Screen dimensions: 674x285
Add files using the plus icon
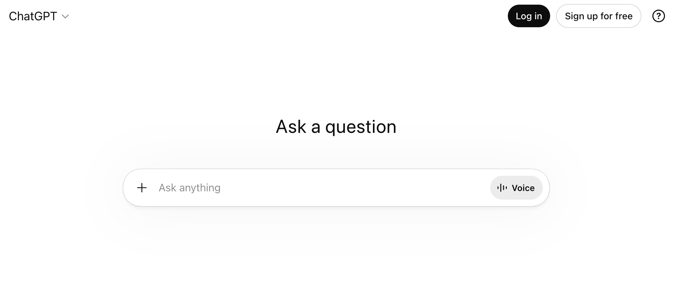pyautogui.click(x=142, y=188)
